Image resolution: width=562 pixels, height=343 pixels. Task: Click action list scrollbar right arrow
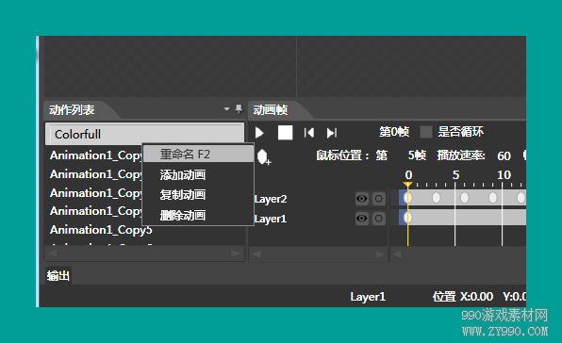pos(236,253)
